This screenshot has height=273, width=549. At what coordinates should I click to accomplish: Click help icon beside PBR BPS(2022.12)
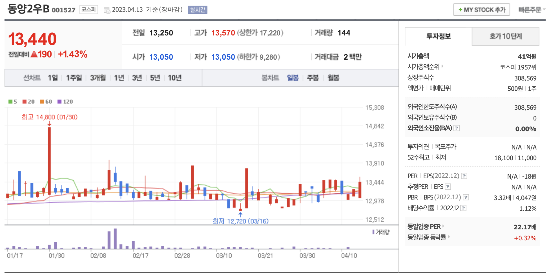[x=466, y=198]
